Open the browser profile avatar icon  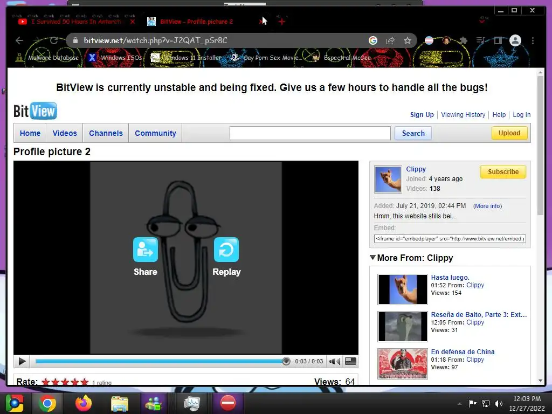515,40
